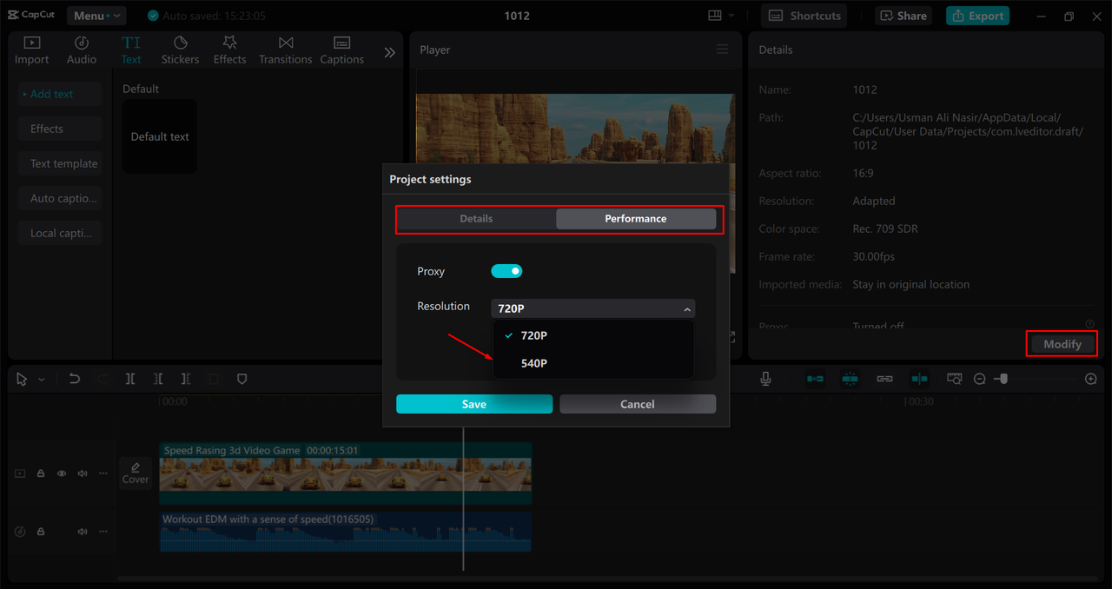
Task: Choose the 720P resolution option
Action: coord(592,335)
